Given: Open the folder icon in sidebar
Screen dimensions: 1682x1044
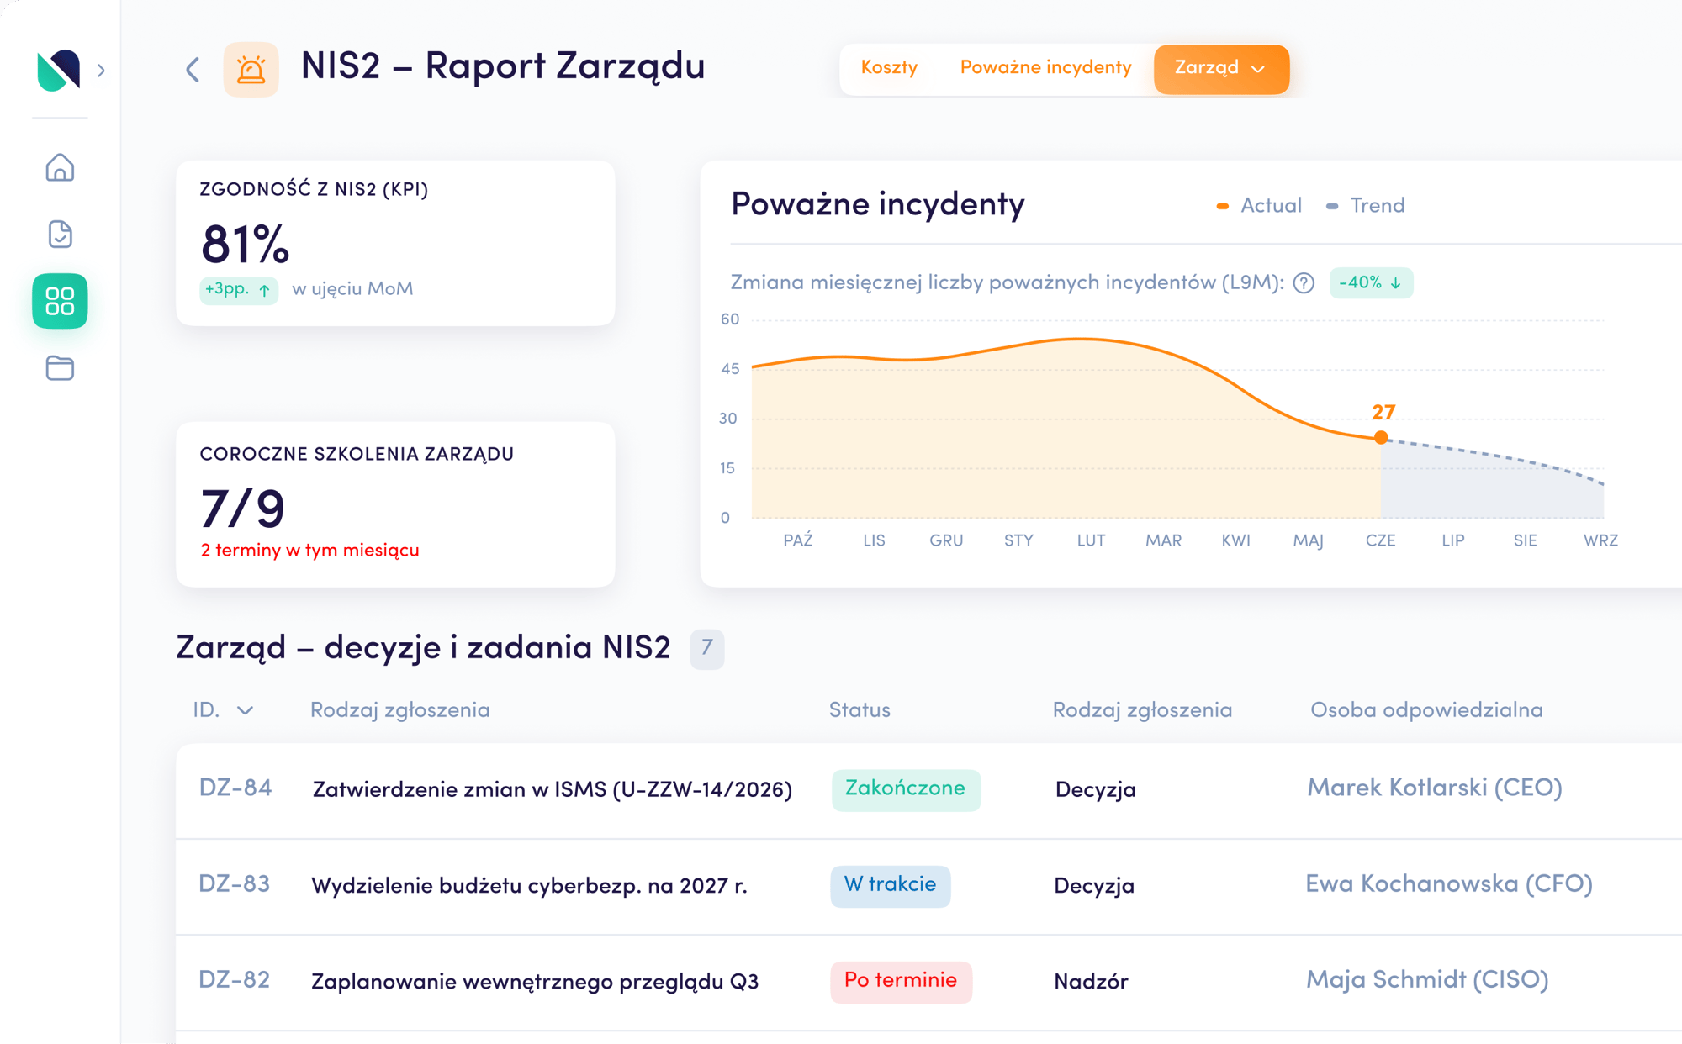Looking at the screenshot, I should (x=60, y=368).
